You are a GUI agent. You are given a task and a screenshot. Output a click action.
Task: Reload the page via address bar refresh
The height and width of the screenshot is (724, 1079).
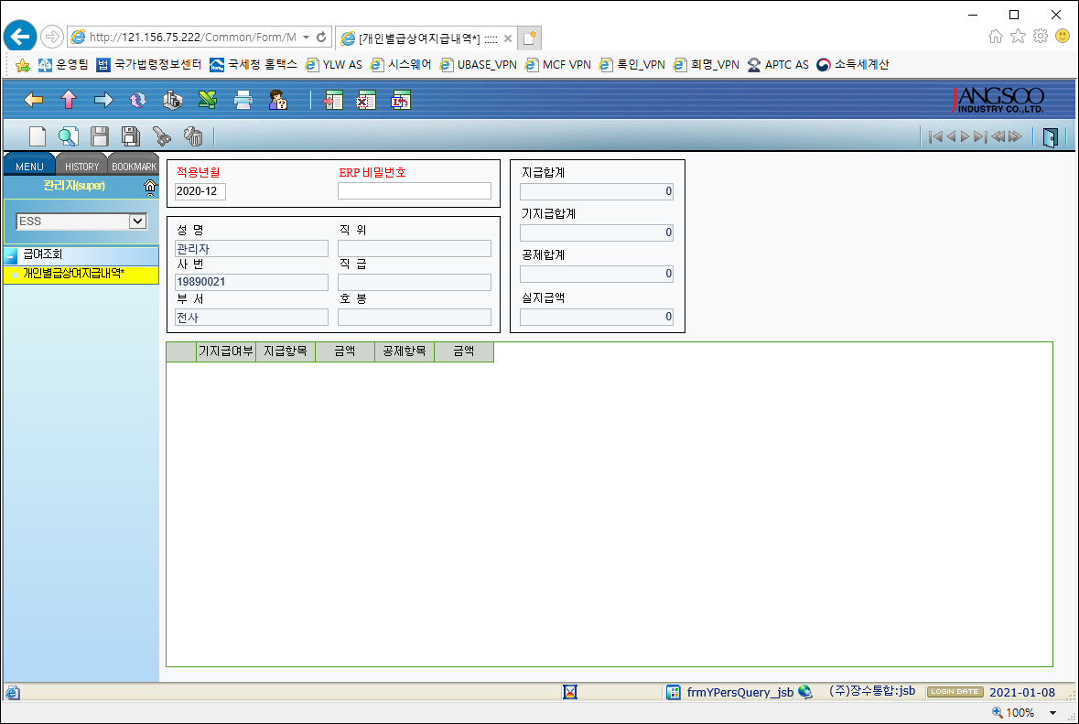(x=321, y=38)
